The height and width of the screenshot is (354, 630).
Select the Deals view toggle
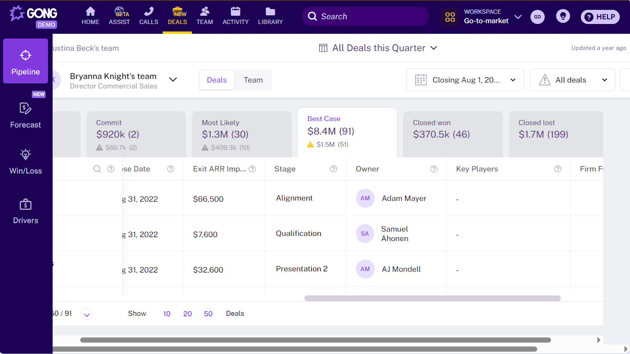tap(217, 80)
